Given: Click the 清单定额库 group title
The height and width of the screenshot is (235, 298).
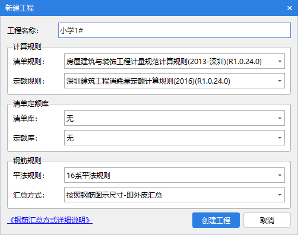Looking at the screenshot, I should tap(31, 104).
